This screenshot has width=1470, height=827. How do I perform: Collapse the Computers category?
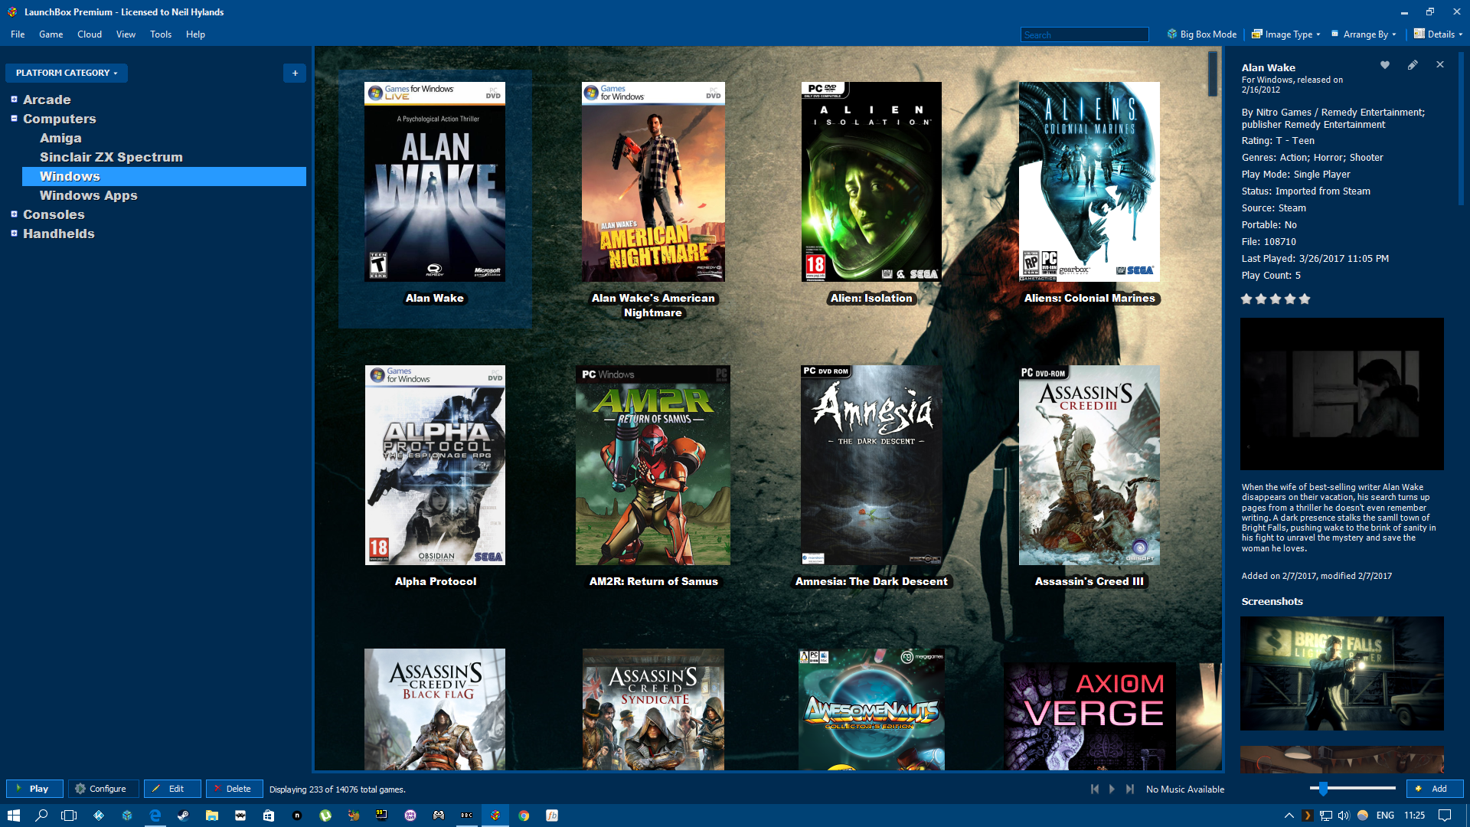click(x=14, y=118)
